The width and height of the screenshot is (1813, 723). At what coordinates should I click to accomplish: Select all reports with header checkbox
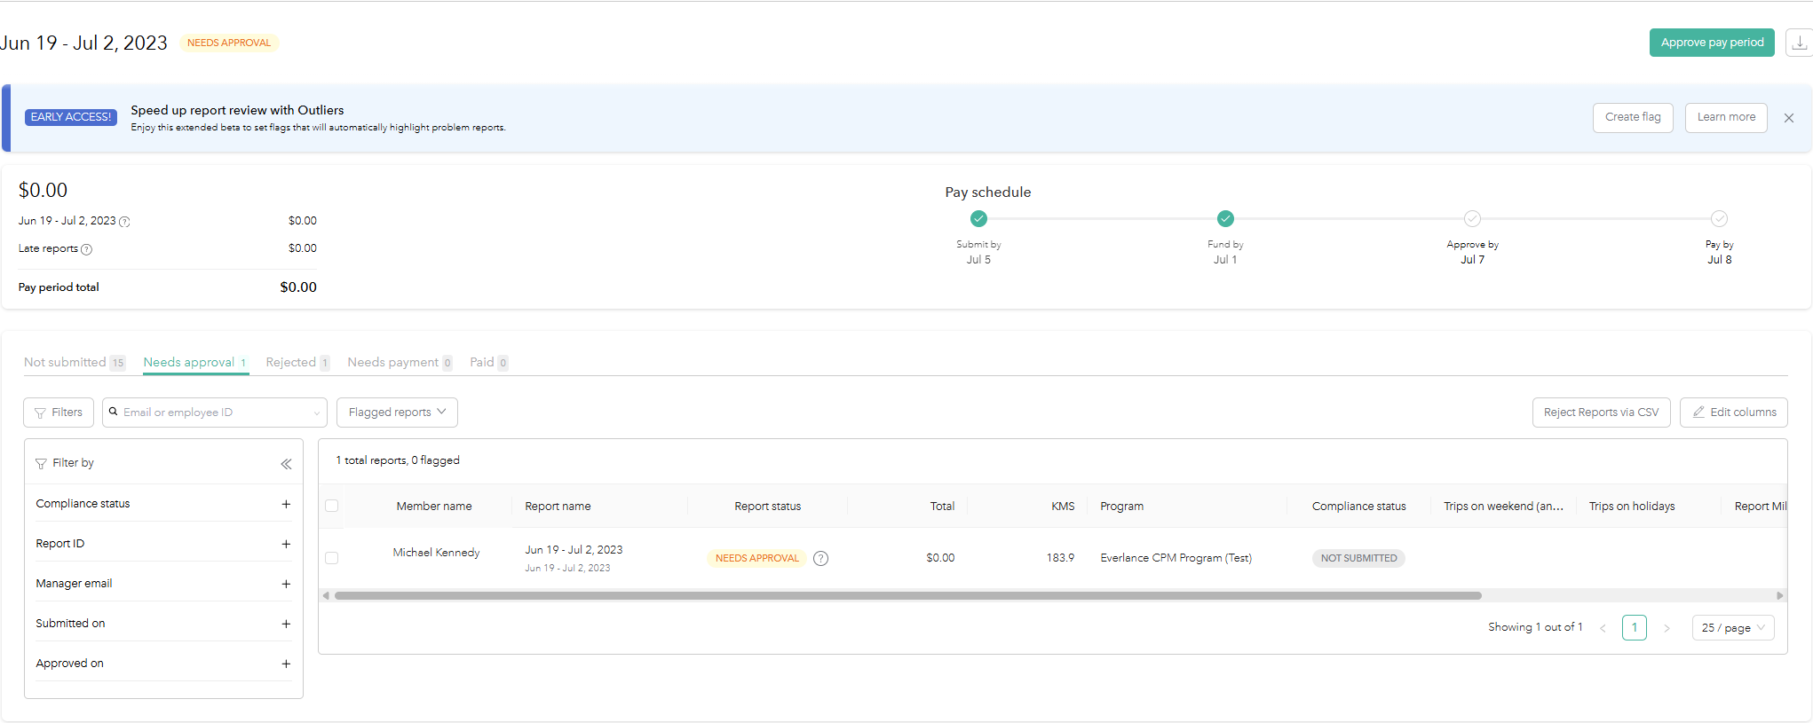(332, 506)
